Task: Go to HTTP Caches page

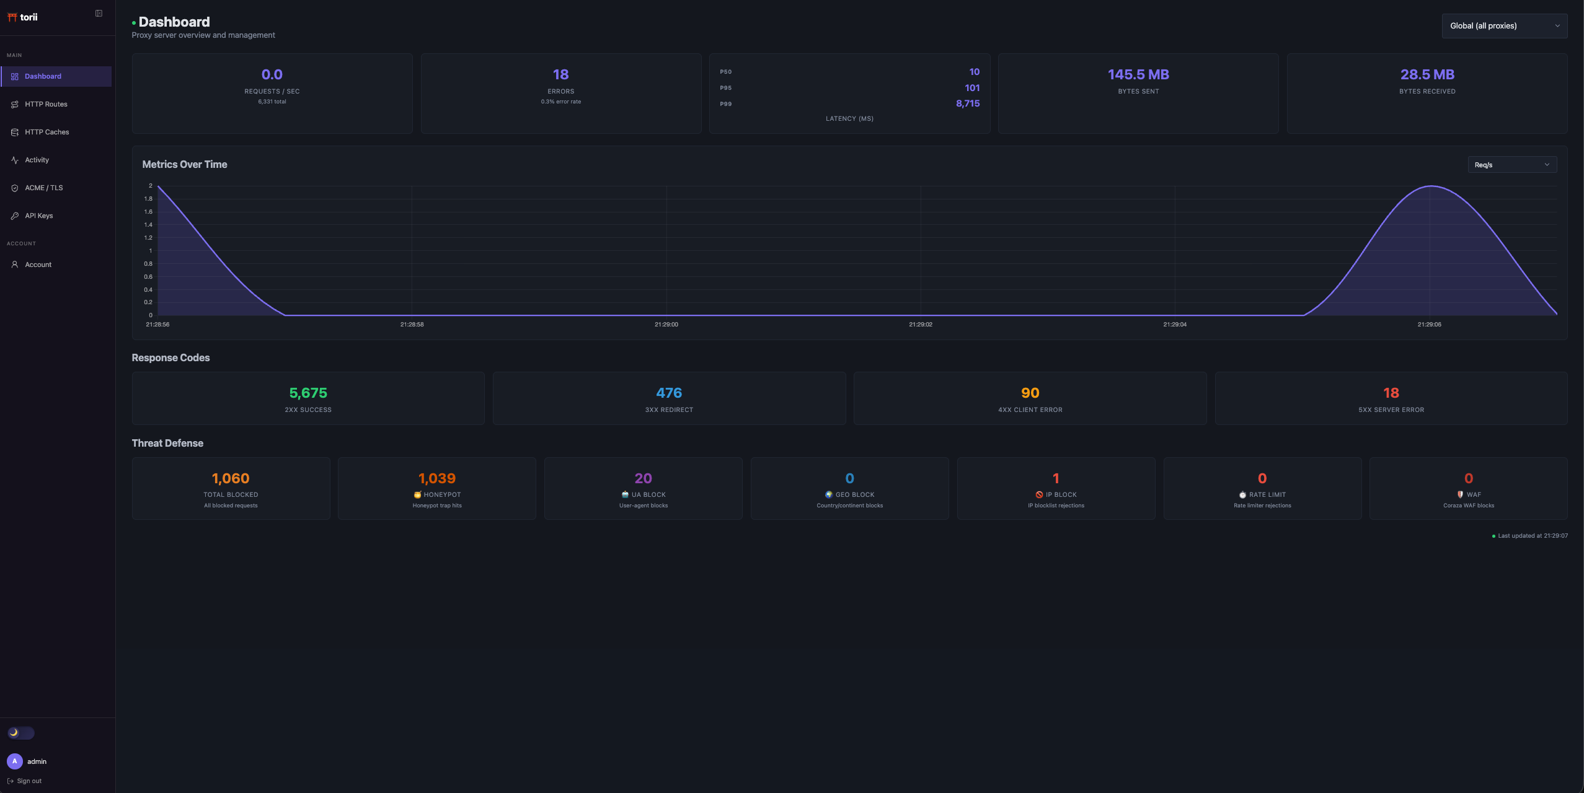Action: (56, 133)
